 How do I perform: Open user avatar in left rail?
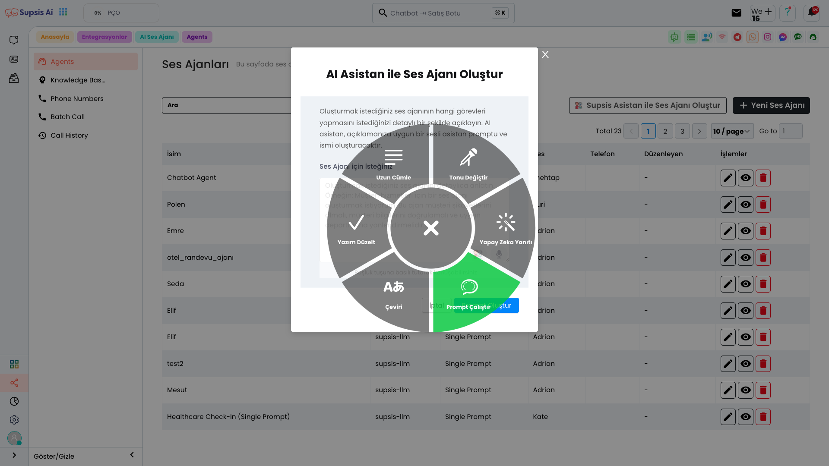[x=14, y=438]
